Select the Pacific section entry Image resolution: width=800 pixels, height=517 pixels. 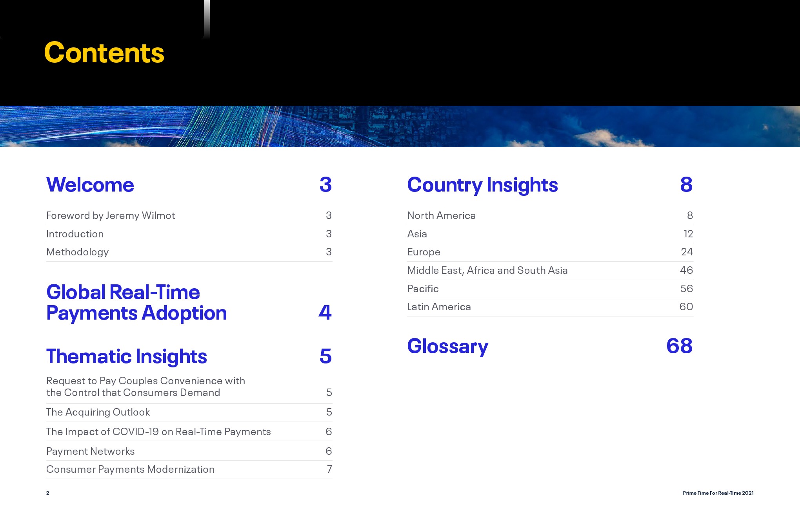coord(423,289)
